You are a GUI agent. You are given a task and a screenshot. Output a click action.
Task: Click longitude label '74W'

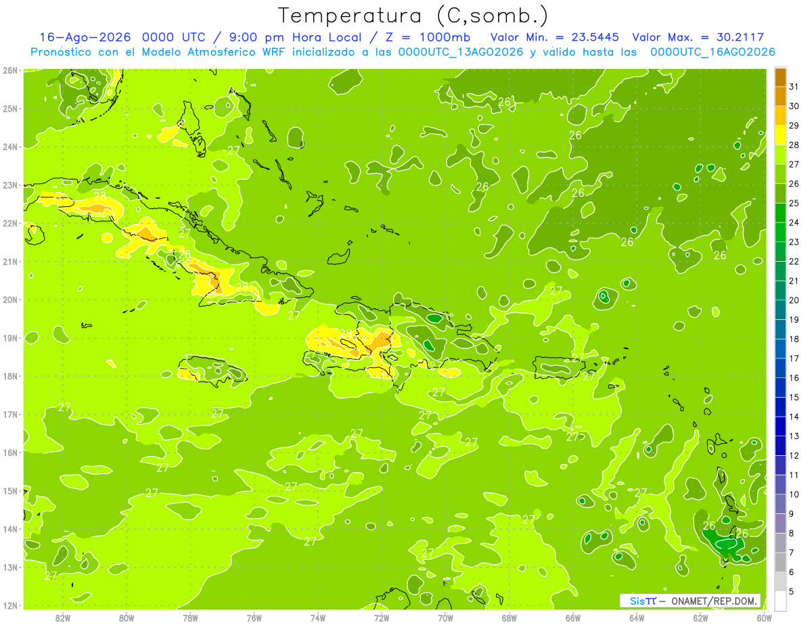[318, 618]
